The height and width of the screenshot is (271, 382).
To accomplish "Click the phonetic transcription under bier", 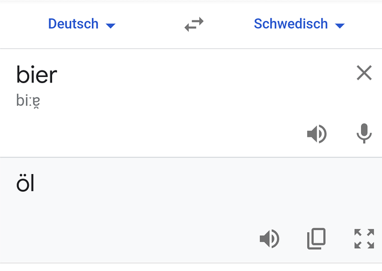I will (x=28, y=101).
